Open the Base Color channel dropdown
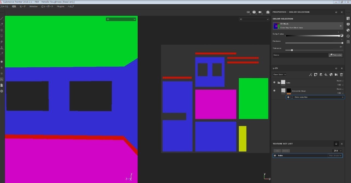Viewport: 351px width, 183px height. [280, 75]
